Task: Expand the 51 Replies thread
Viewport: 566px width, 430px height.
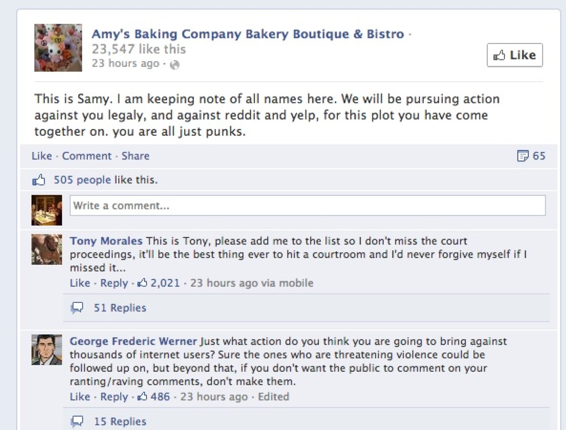Action: coord(120,308)
